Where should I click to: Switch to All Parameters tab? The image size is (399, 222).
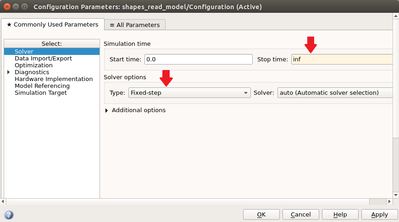tap(135, 25)
